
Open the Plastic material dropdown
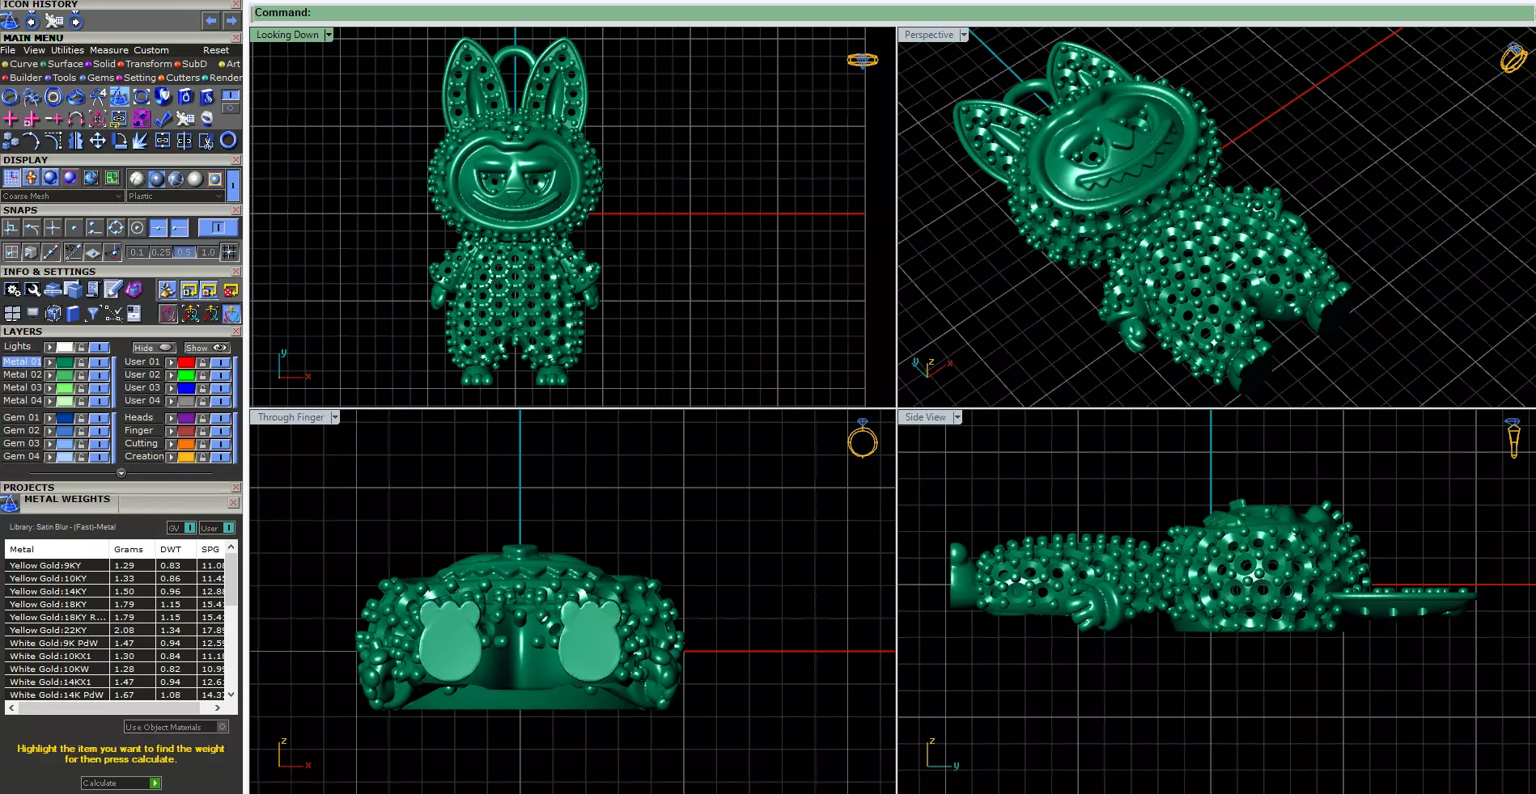click(x=175, y=196)
